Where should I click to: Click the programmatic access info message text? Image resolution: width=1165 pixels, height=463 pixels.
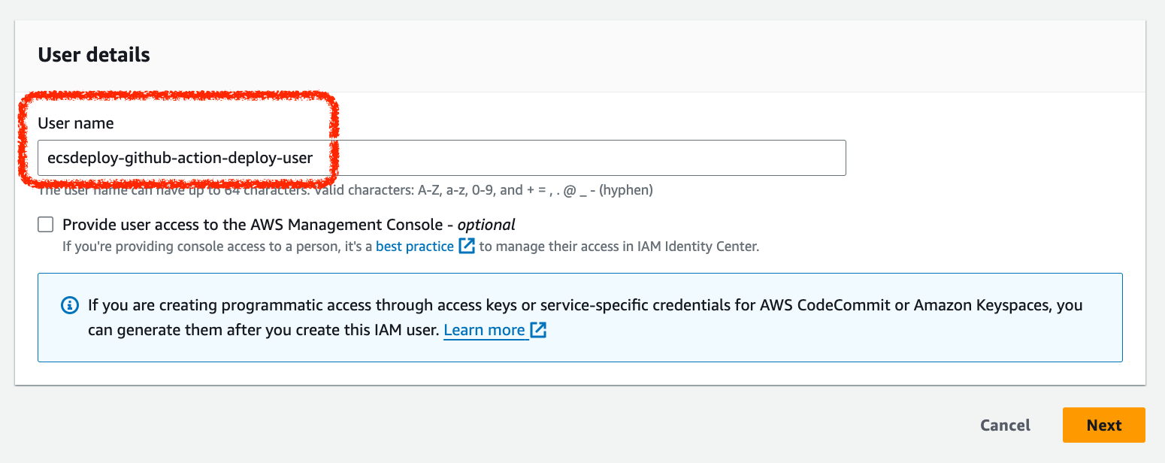coord(586,318)
